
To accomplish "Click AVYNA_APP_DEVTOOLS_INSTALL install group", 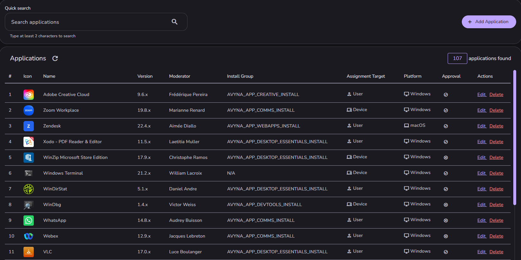I will click(264, 205).
